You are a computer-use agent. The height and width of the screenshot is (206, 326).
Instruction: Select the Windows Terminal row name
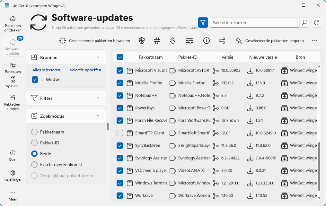pos(151,183)
